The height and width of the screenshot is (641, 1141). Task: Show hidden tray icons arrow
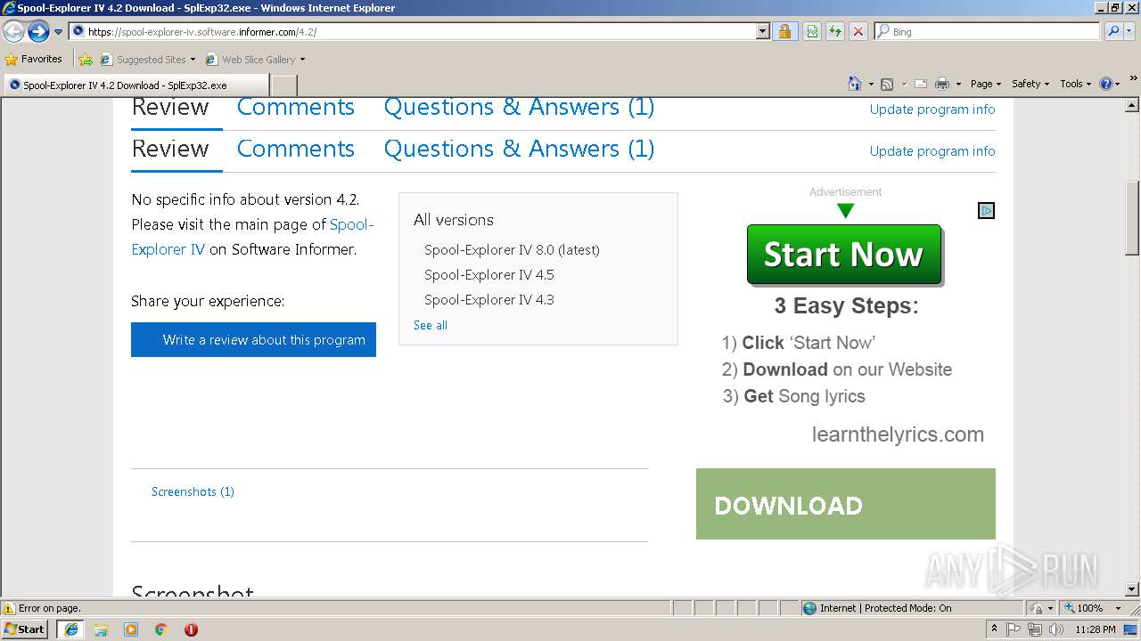click(994, 629)
